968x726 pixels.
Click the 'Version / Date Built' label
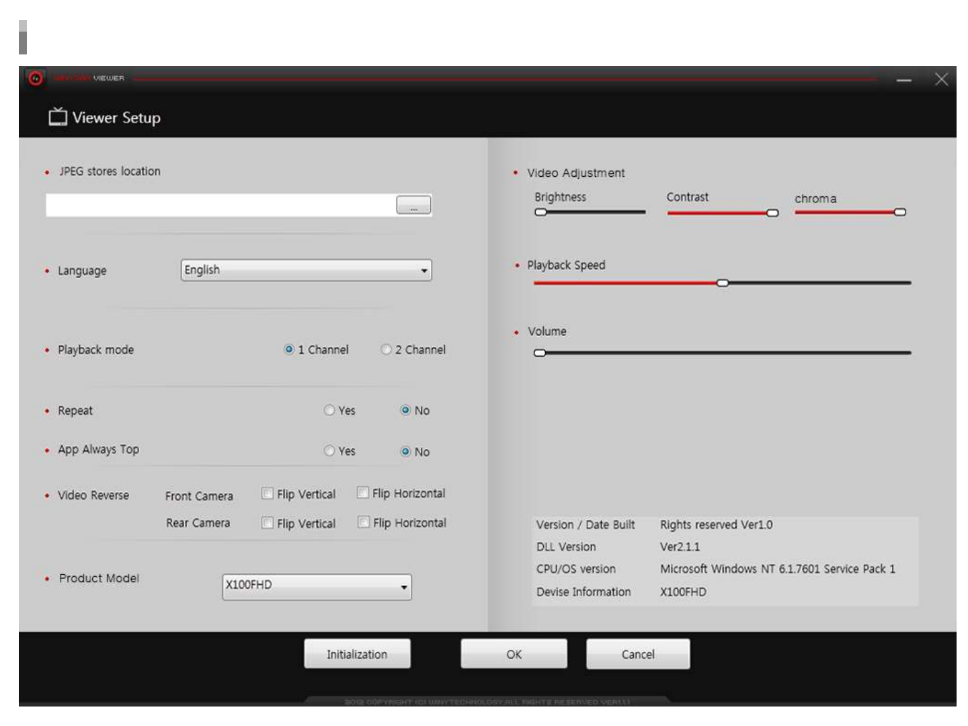[586, 524]
